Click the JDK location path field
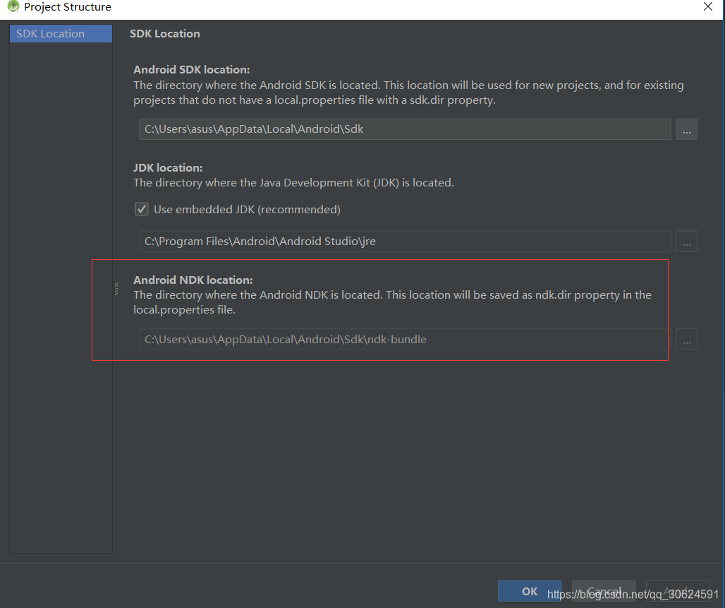The height and width of the screenshot is (608, 725). [405, 242]
